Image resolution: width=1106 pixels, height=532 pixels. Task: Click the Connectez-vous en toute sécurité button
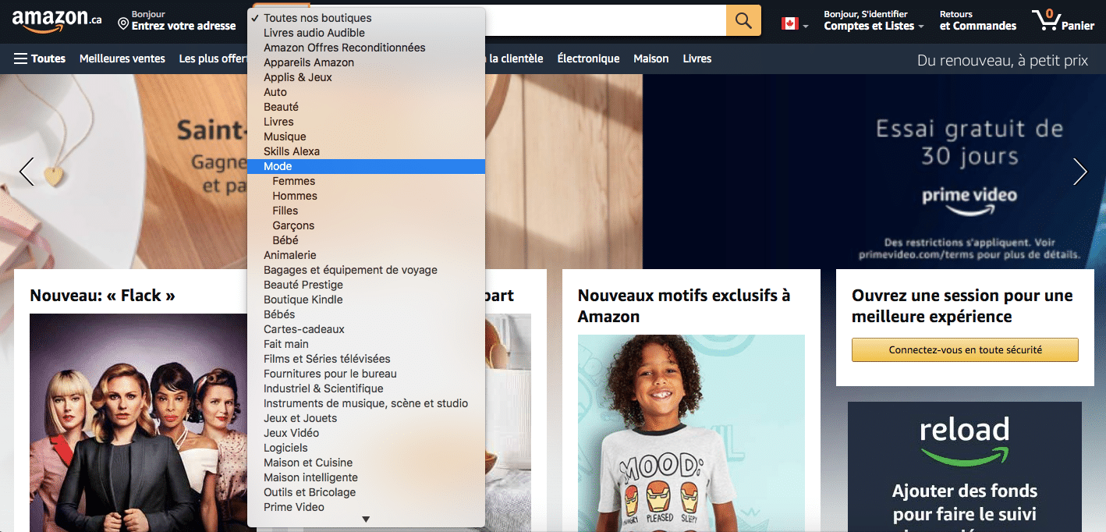click(x=965, y=350)
